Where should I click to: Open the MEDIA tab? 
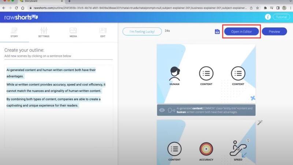point(73,32)
